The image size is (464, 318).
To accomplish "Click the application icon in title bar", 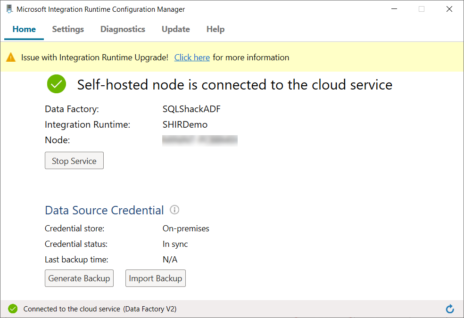I will click(9, 9).
